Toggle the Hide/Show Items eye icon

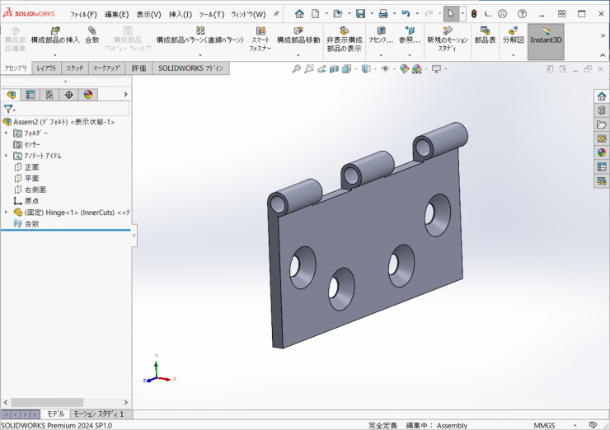point(384,69)
